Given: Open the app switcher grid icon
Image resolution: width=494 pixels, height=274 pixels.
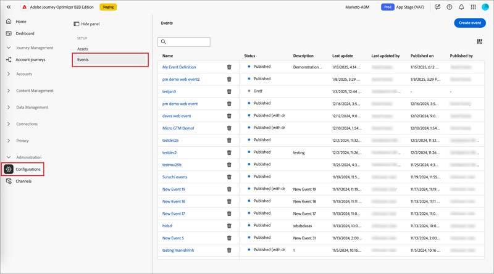Looking at the screenshot, I should pos(473,7).
